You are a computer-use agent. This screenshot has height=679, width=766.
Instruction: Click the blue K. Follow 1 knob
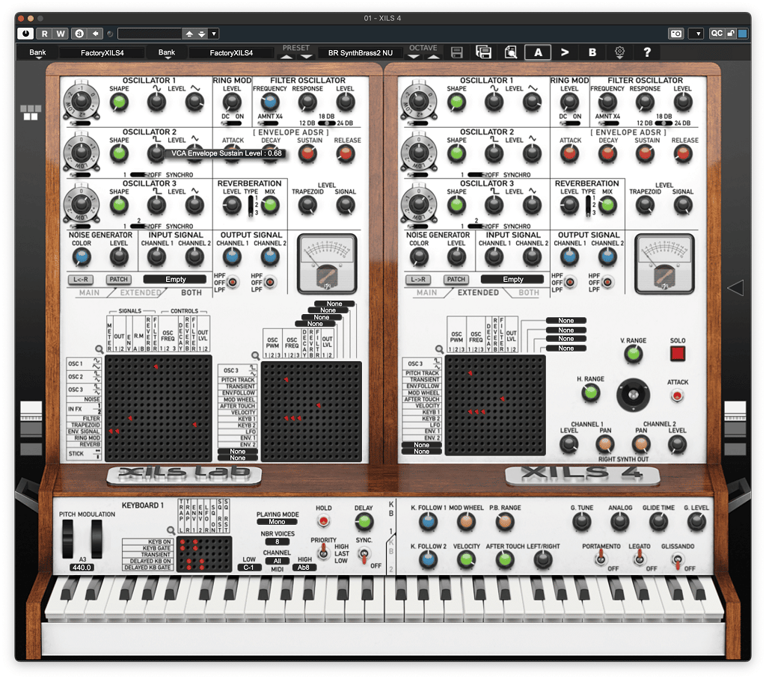pyautogui.click(x=429, y=522)
